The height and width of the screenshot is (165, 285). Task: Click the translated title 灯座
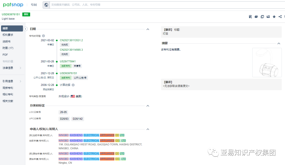[x=165, y=34]
